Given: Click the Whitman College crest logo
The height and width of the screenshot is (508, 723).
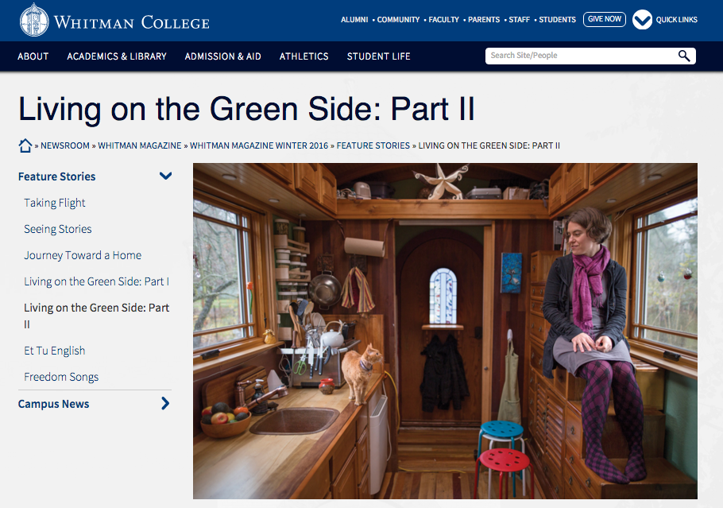Looking at the screenshot, I should click(33, 20).
